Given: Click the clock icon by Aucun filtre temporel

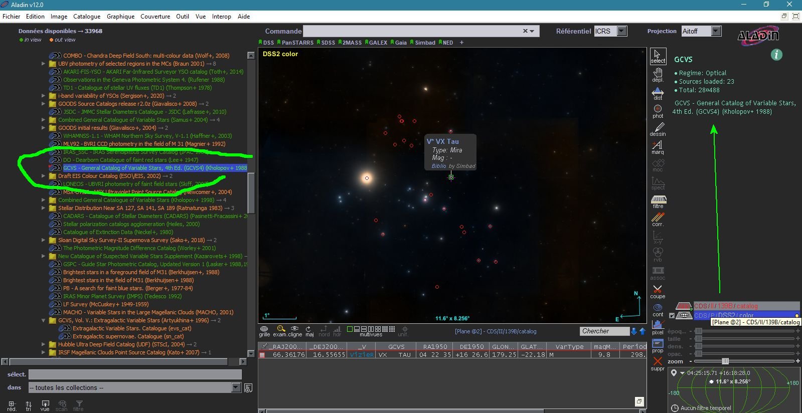Looking at the screenshot, I should coord(675,408).
